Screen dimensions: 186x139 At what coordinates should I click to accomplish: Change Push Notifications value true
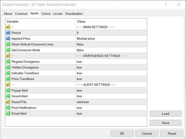(79, 108)
